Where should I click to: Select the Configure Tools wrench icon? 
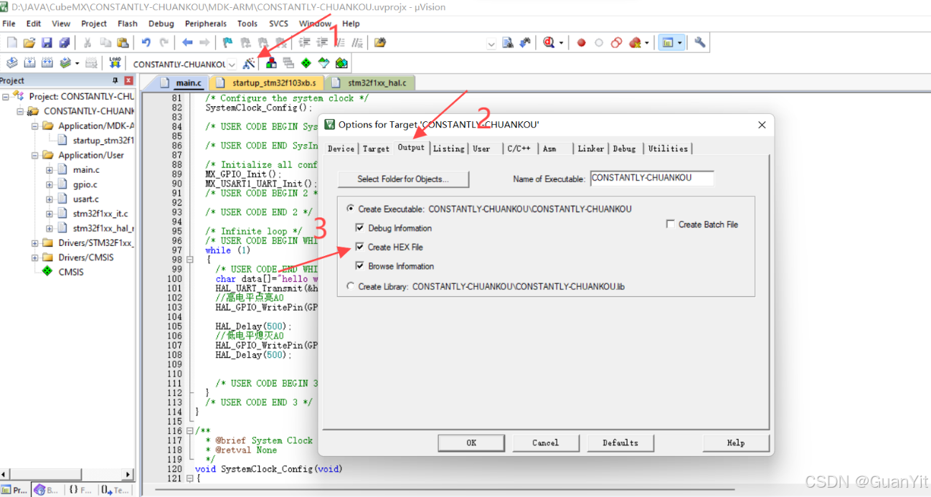699,42
